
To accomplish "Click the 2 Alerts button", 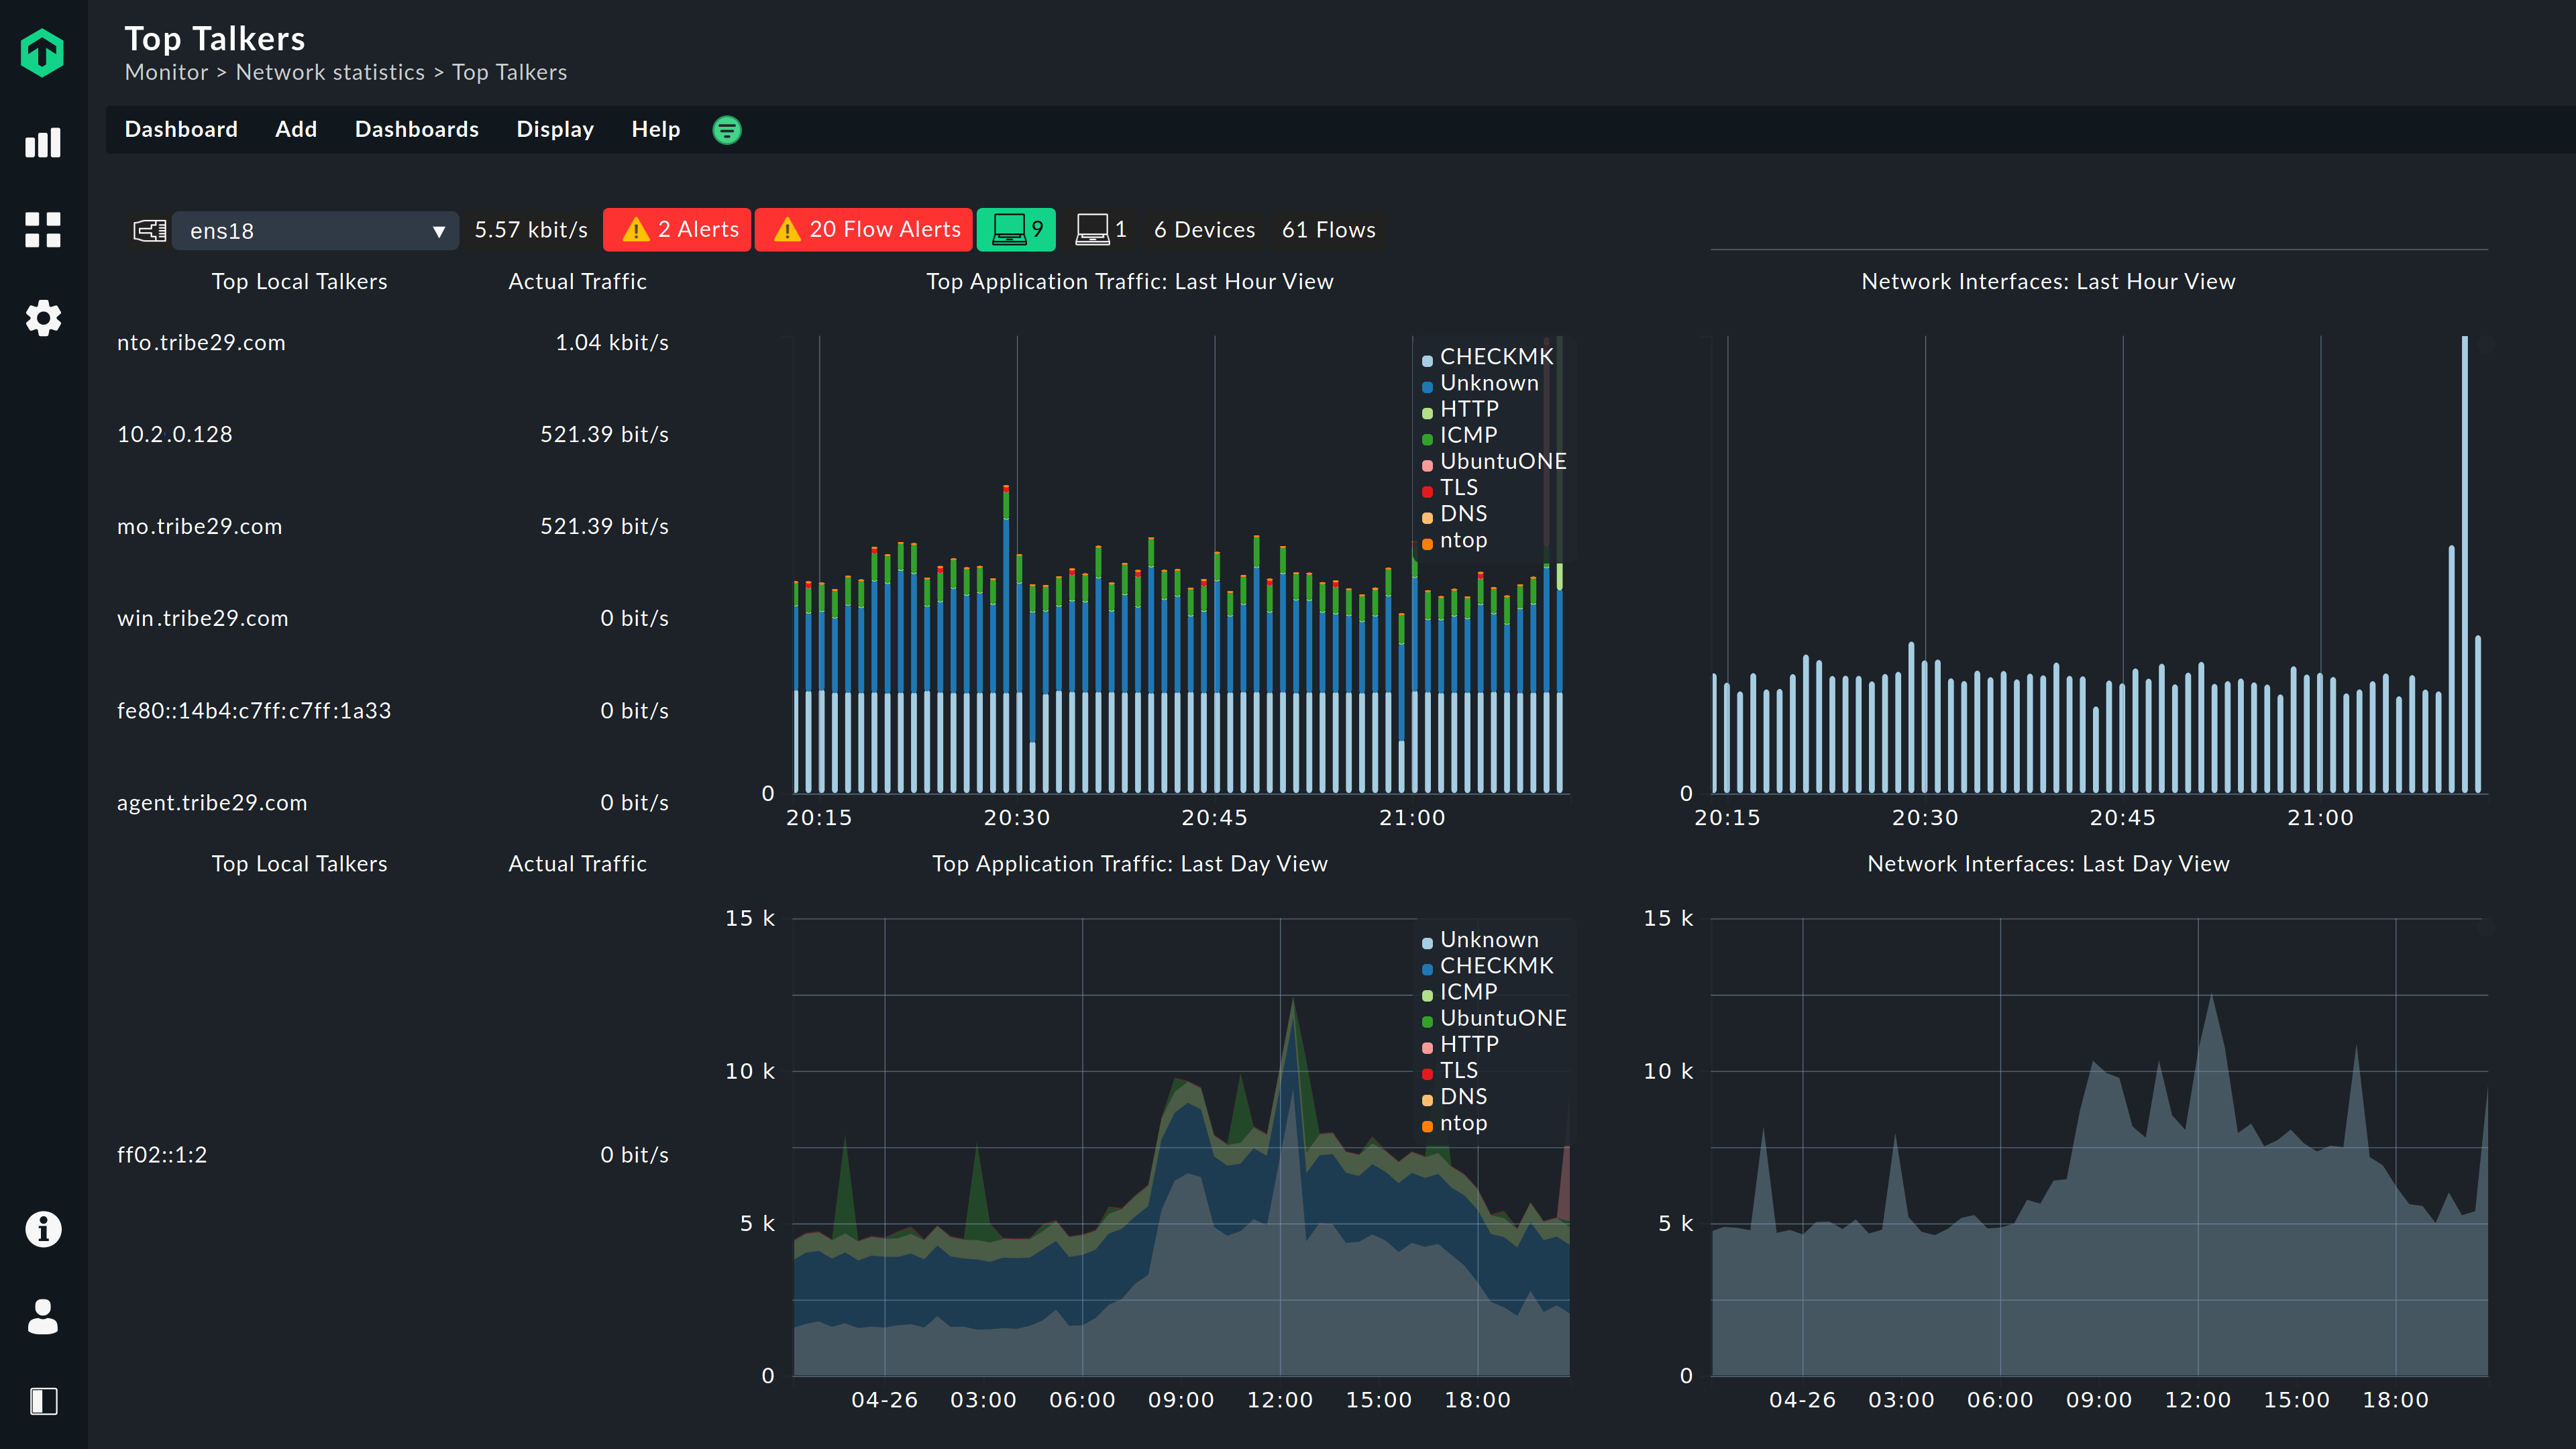I will pyautogui.click(x=677, y=230).
